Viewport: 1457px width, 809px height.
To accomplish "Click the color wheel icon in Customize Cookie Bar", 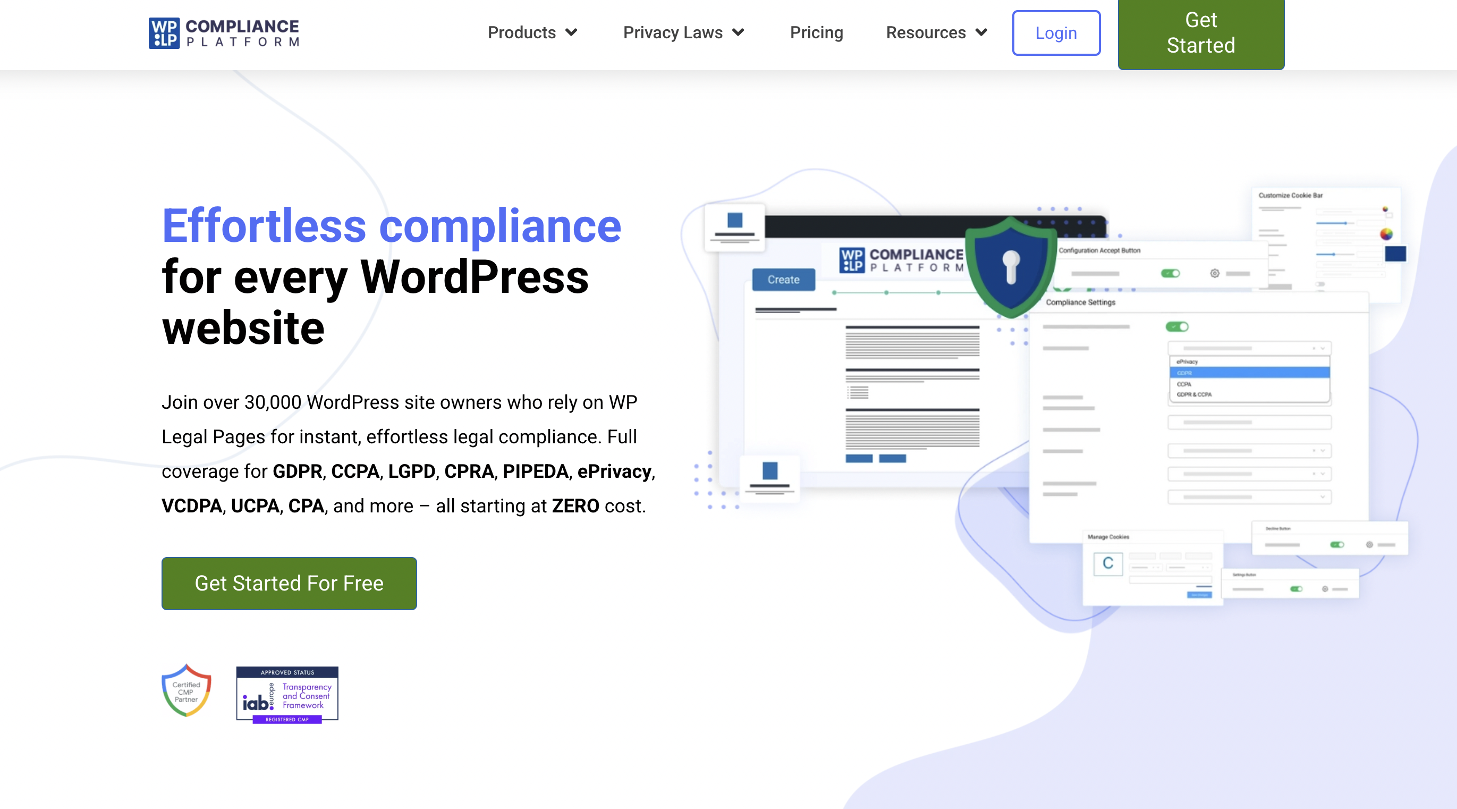I will pos(1386,234).
